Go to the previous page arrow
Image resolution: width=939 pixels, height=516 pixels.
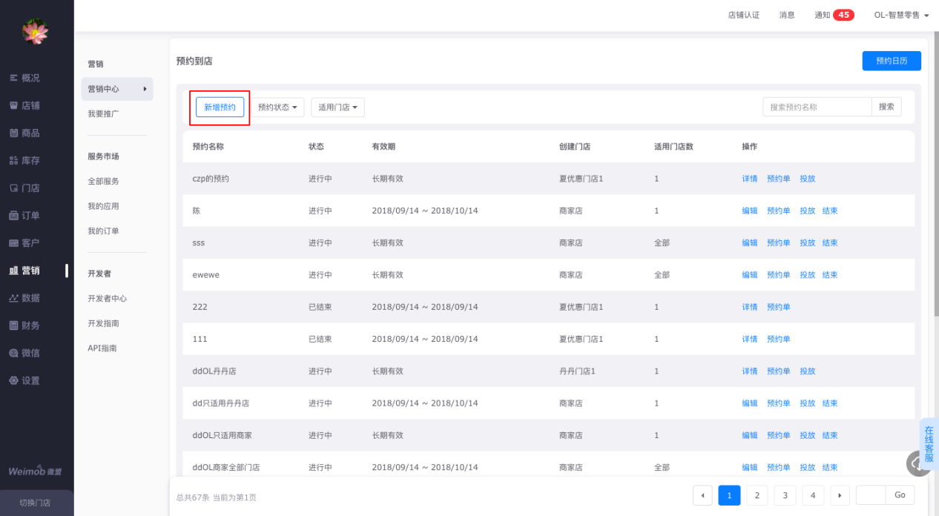coord(702,495)
